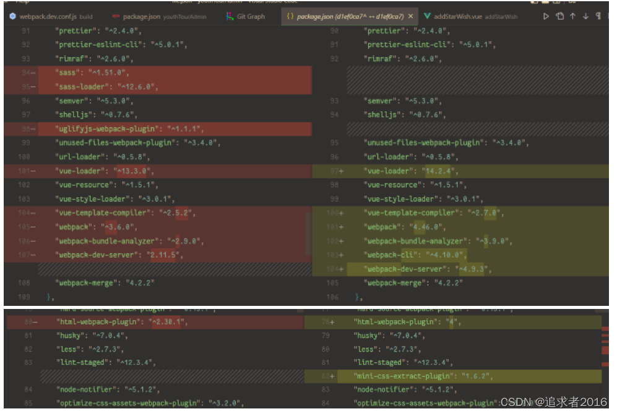This screenshot has width=617, height=414.
Task: Click "less": "^2.7.3" on modified line 80
Action: (387, 349)
